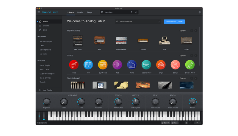Choose the Piano type icon

(x=132, y=65)
